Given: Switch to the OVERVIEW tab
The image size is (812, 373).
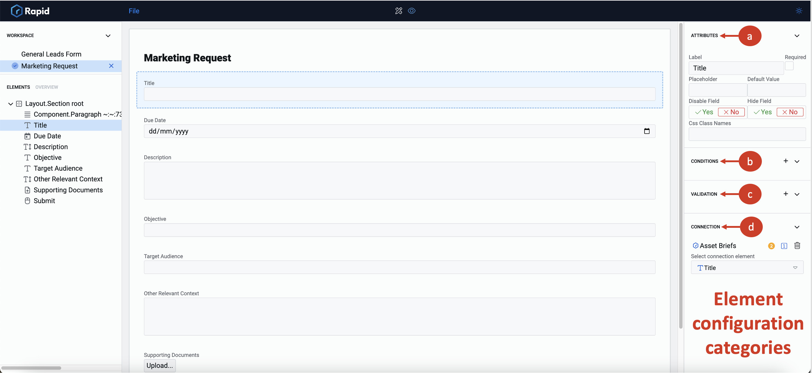Looking at the screenshot, I should tap(46, 86).
